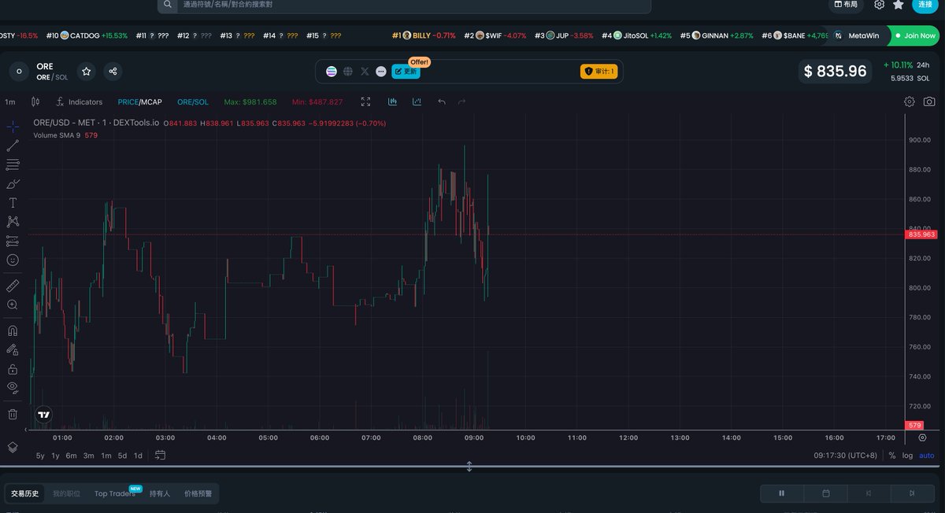The width and height of the screenshot is (945, 513).
Task: Toggle magnet mode for drawings
Action: coord(13,331)
